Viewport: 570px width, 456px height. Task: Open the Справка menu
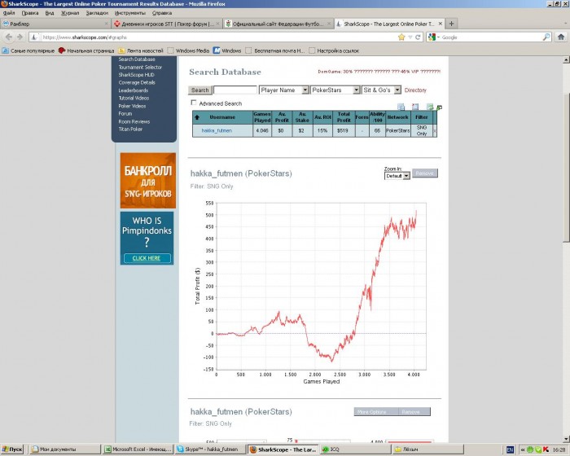162,13
